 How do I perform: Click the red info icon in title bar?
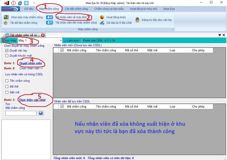pyautogui.click(x=13, y=3)
